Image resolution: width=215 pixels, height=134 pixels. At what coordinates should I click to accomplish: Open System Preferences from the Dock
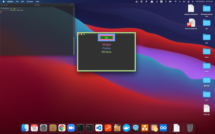point(43,128)
